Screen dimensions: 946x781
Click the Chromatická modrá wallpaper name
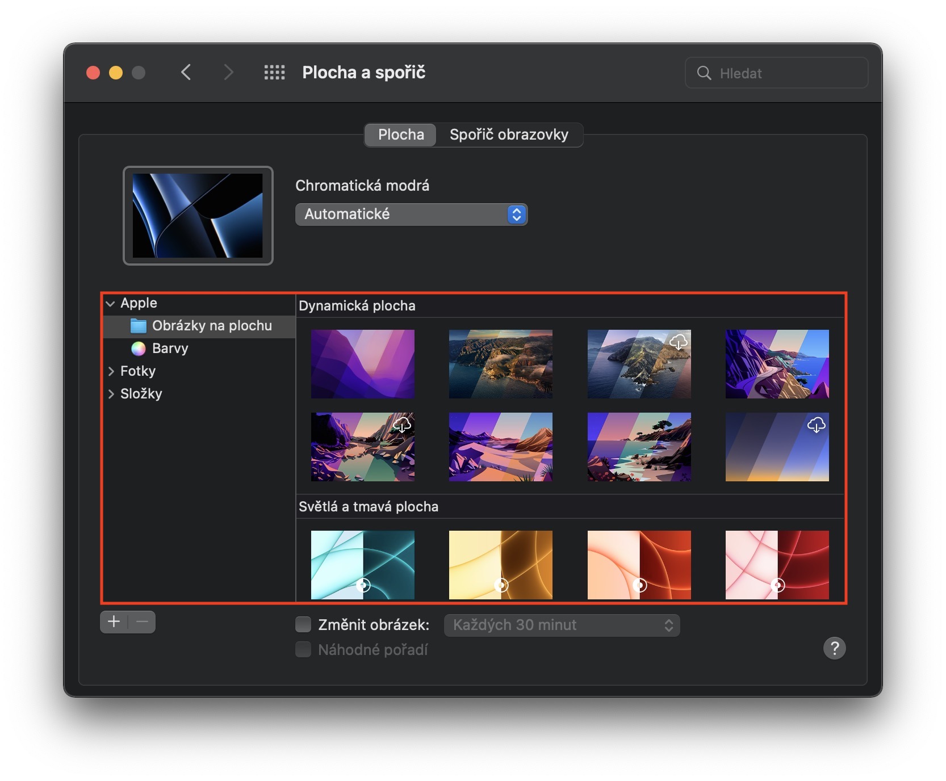tap(362, 186)
